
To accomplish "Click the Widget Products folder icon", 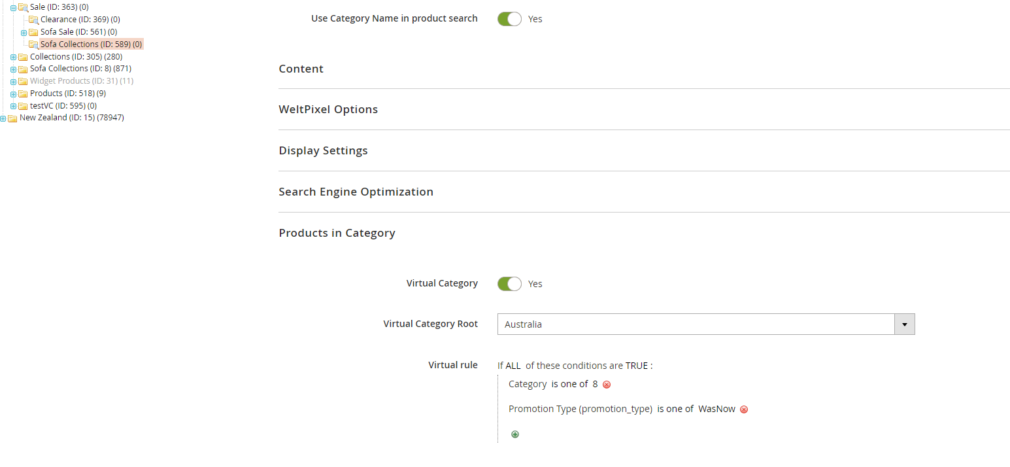I will (x=24, y=80).
